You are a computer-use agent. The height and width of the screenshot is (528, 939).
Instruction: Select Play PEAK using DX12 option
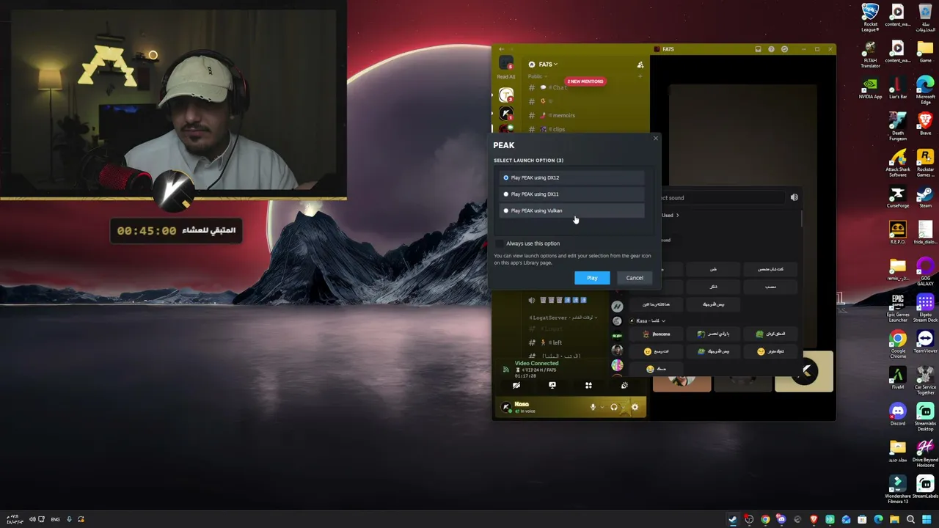coord(572,177)
